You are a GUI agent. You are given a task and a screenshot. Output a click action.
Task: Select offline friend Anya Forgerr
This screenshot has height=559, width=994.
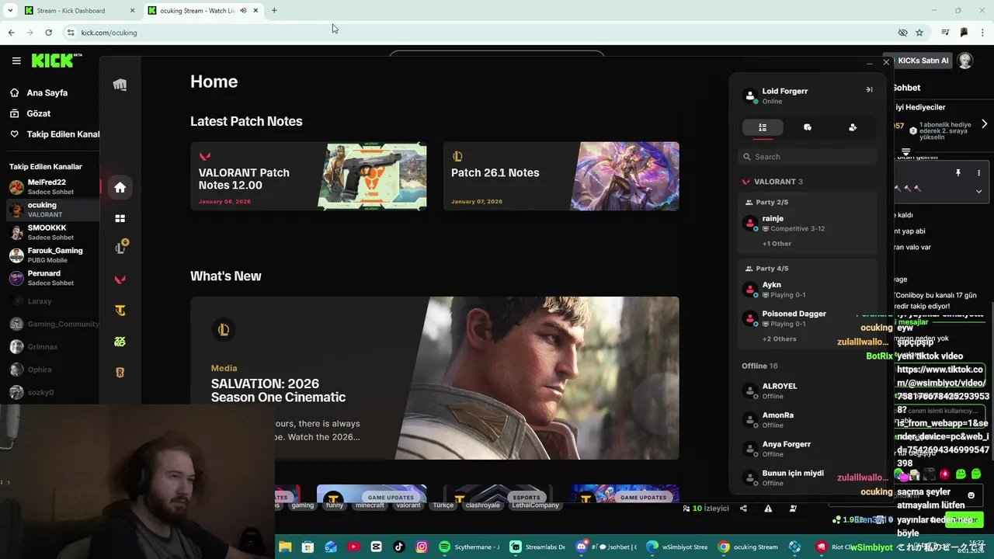808,449
